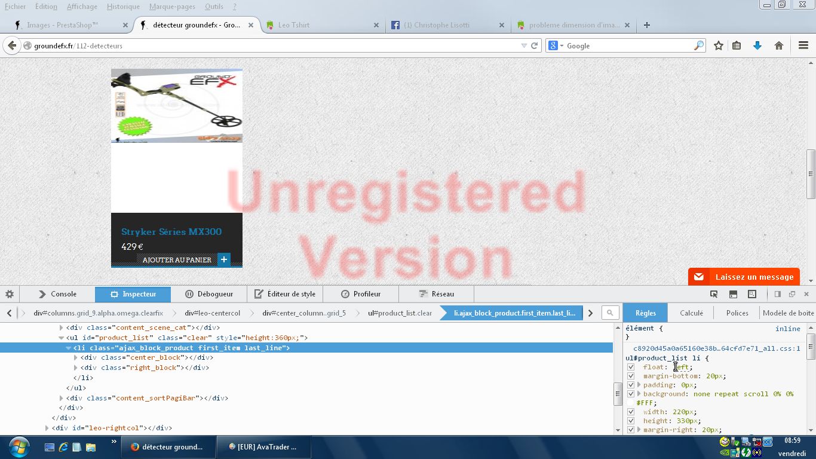Screen dimensions: 816x459
Task: Open the Profileur tab
Action: click(x=361, y=294)
